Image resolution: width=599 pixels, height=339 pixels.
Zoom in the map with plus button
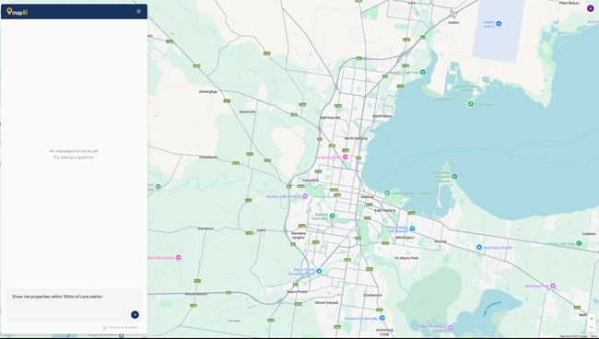592,319
